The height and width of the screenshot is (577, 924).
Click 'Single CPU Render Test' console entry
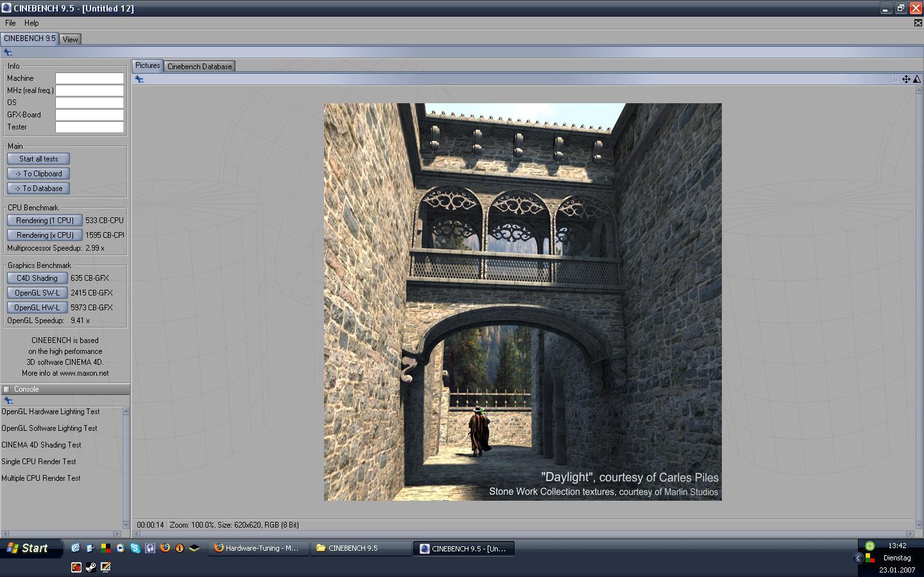point(38,462)
